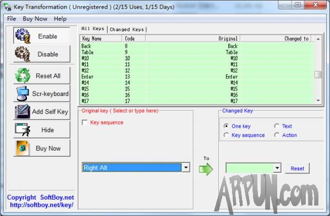Click the Enable gear icon

(x=23, y=36)
